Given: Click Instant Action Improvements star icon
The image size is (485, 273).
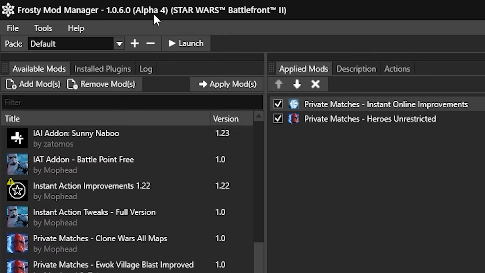Looking at the screenshot, I should click(17, 190).
